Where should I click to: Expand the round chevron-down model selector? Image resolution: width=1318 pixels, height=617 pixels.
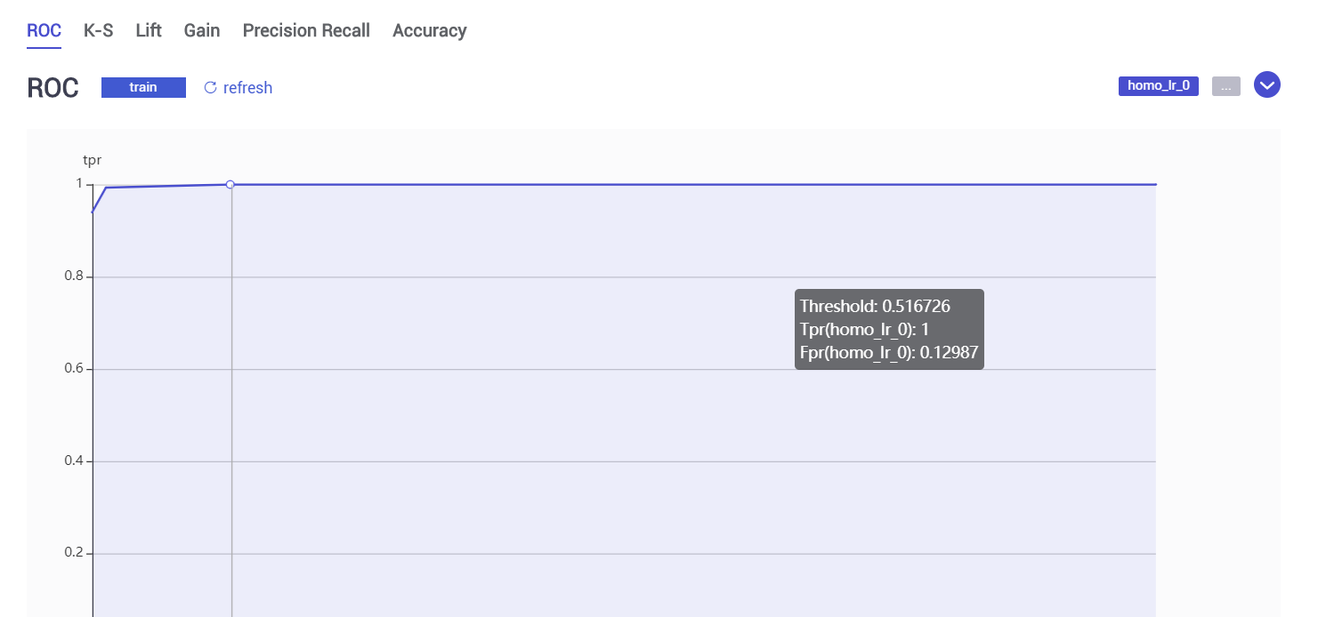pyautogui.click(x=1266, y=85)
